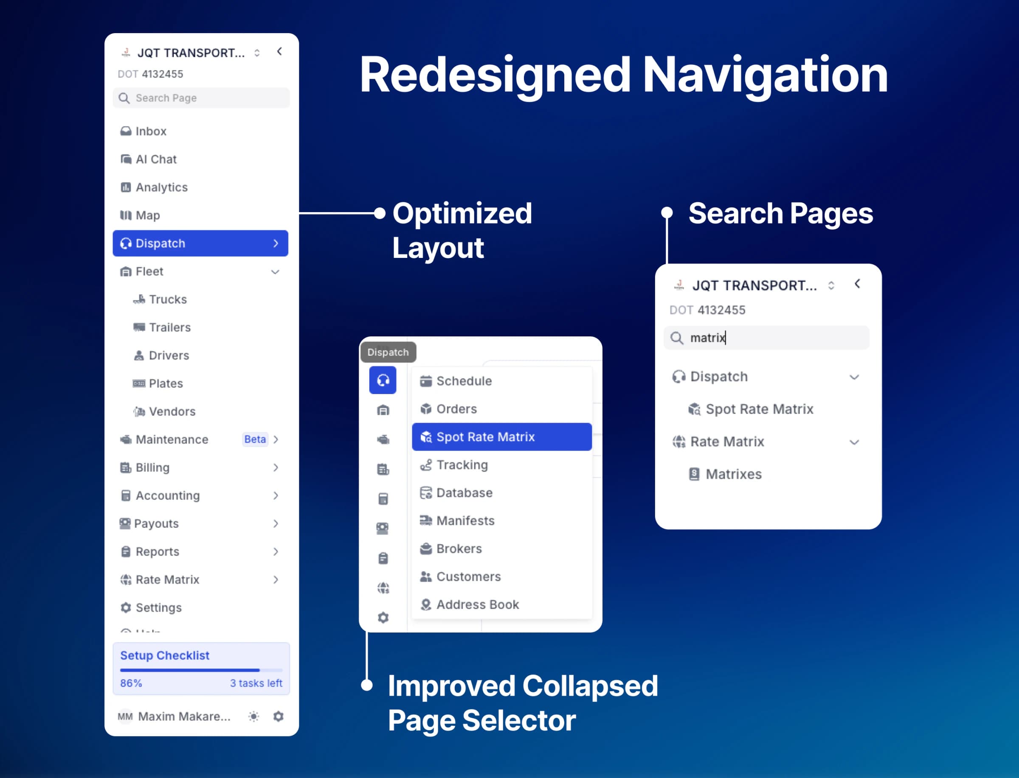Collapse the left sidebar with the back chevron

pos(279,51)
